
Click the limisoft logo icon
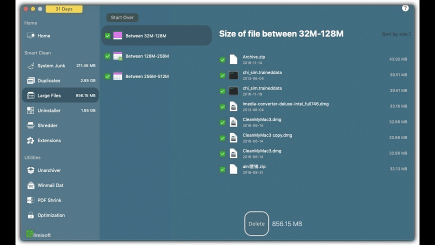tap(29, 234)
